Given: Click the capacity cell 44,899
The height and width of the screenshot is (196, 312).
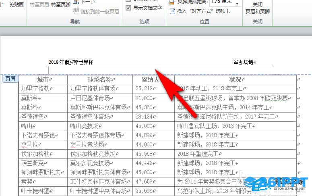Looking at the screenshot, I should (154, 136).
